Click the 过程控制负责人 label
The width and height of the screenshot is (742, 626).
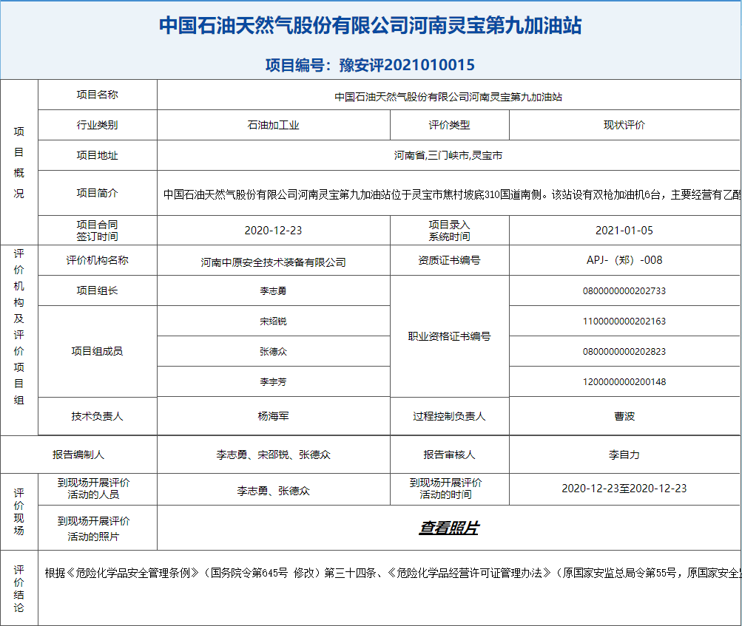449,416
